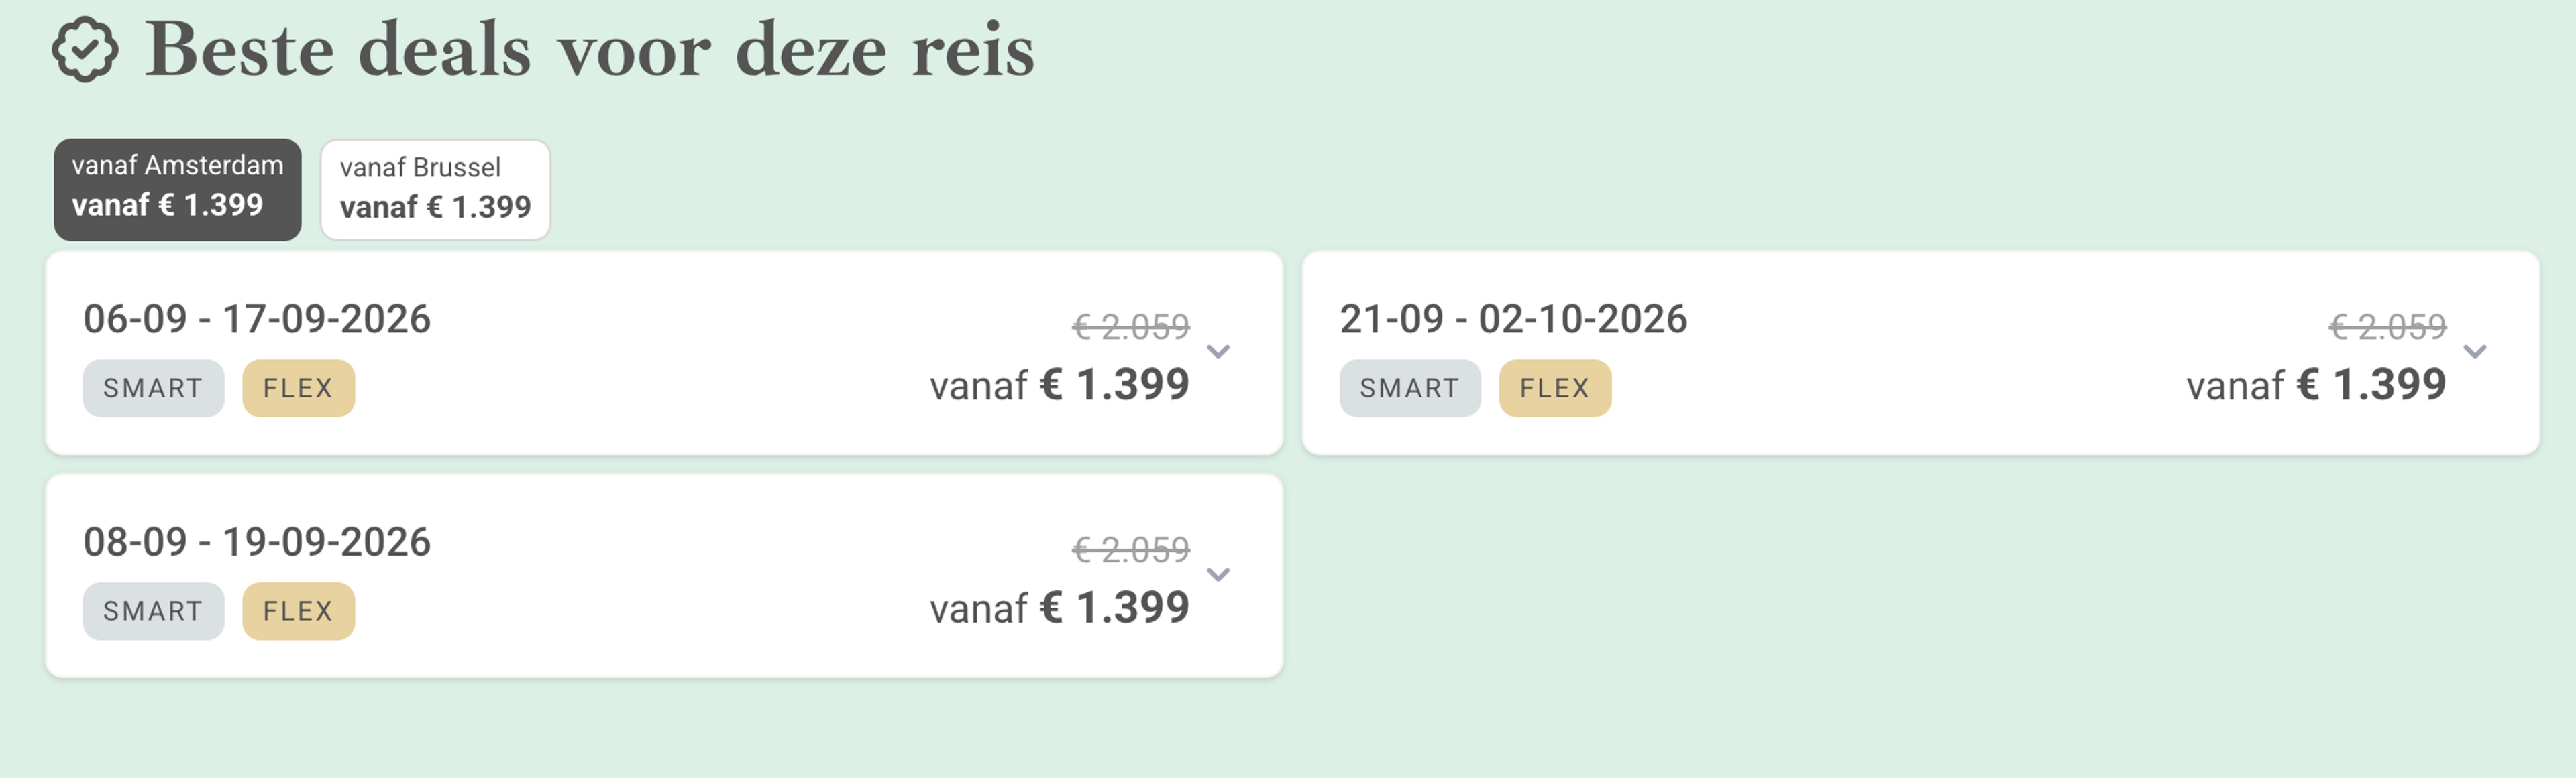The image size is (2576, 778).
Task: Click SMART tag on 06-09 departure
Action: click(153, 389)
